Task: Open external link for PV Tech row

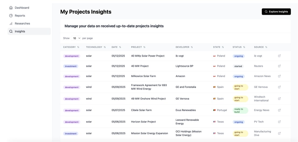Action: click(279, 122)
